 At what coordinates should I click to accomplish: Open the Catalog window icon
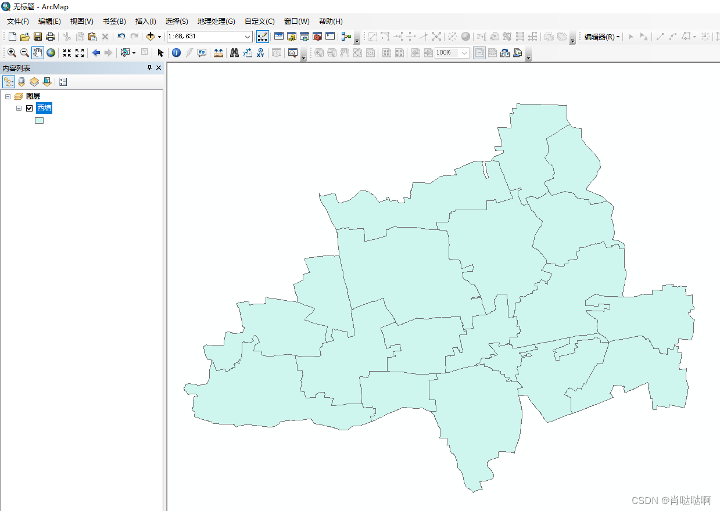click(292, 37)
